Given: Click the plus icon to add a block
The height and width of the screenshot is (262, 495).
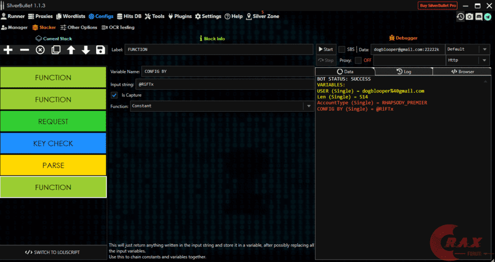Looking at the screenshot, I should pyautogui.click(x=8, y=50).
